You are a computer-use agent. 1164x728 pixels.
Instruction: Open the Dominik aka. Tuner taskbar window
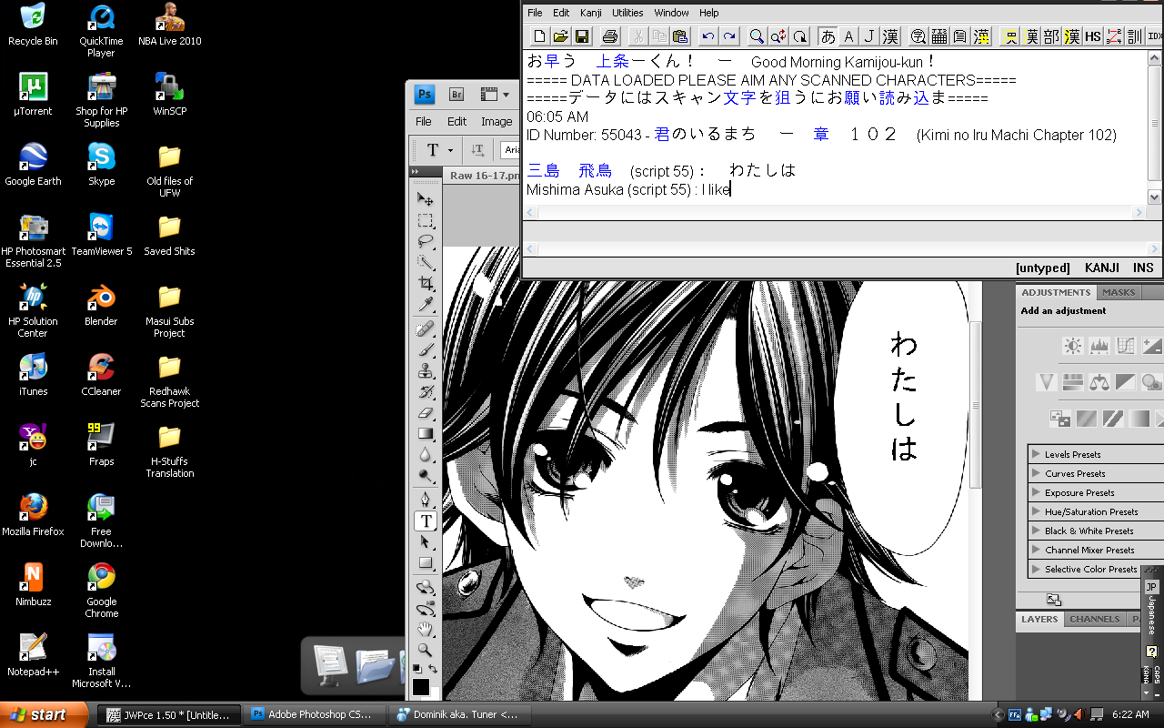pos(458,714)
